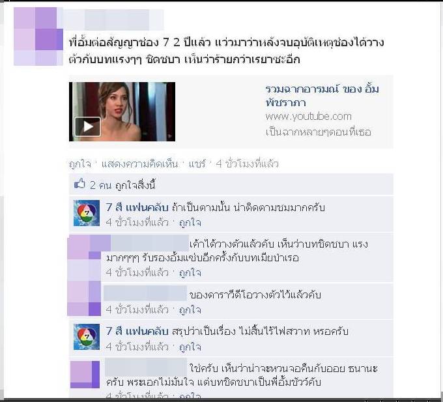Open the first 7 สี แฟนคลับ profile picture
Viewport: 443px width, 402px height.
tap(87, 212)
